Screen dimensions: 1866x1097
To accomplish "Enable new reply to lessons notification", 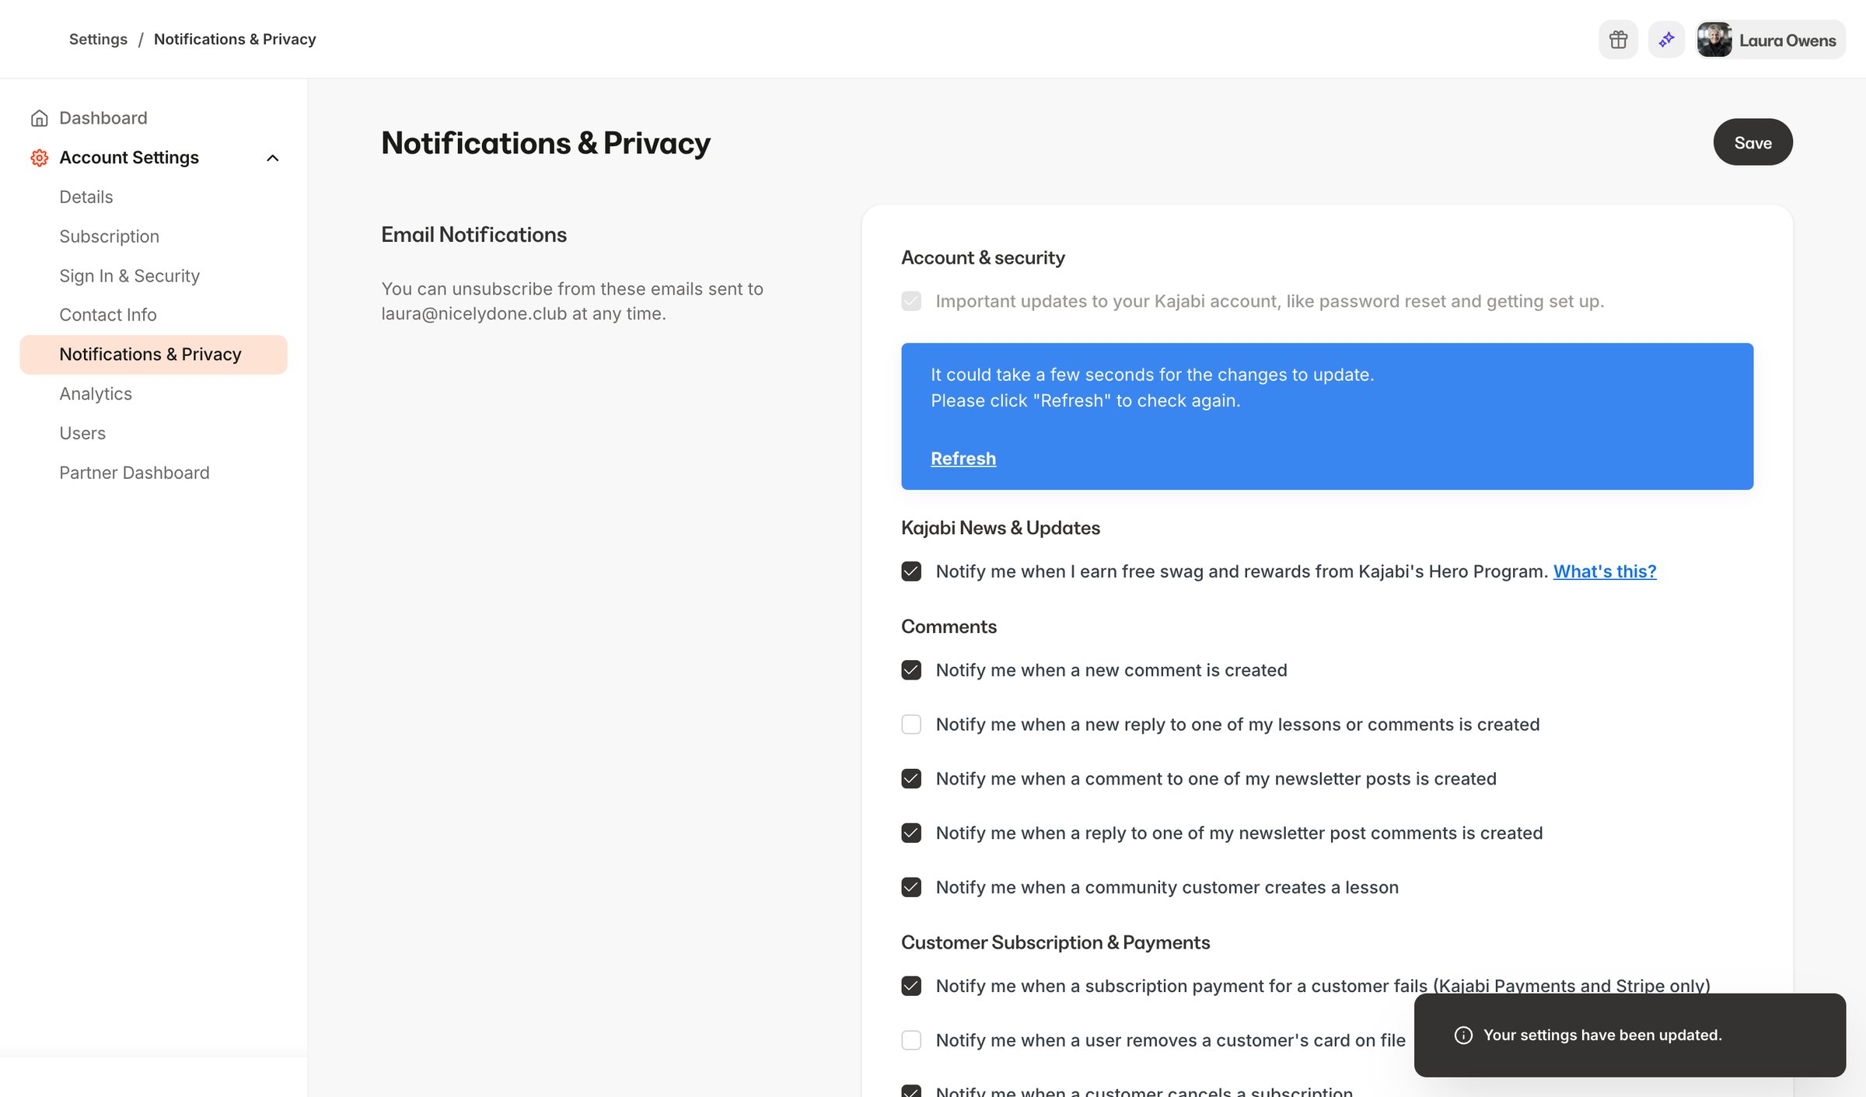I will [911, 725].
